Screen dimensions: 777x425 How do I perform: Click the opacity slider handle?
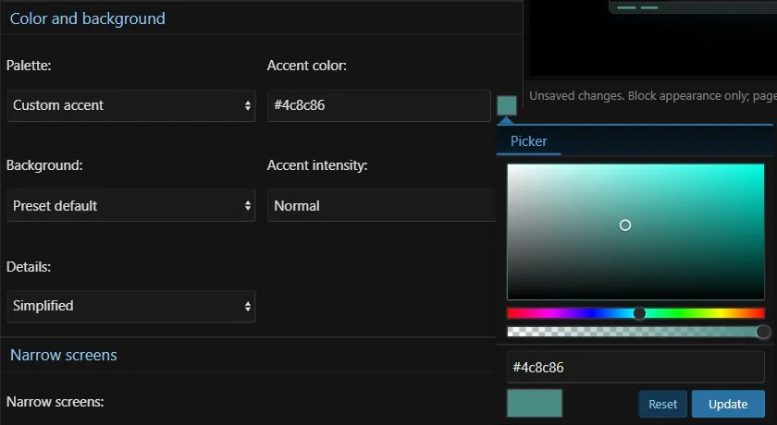click(763, 332)
